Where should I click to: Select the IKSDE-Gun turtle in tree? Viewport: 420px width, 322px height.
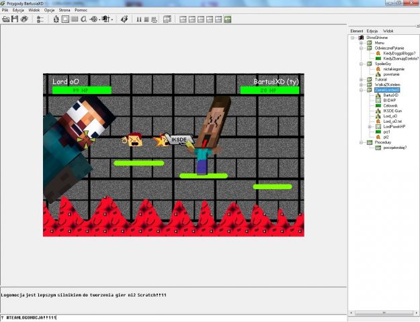coord(392,111)
